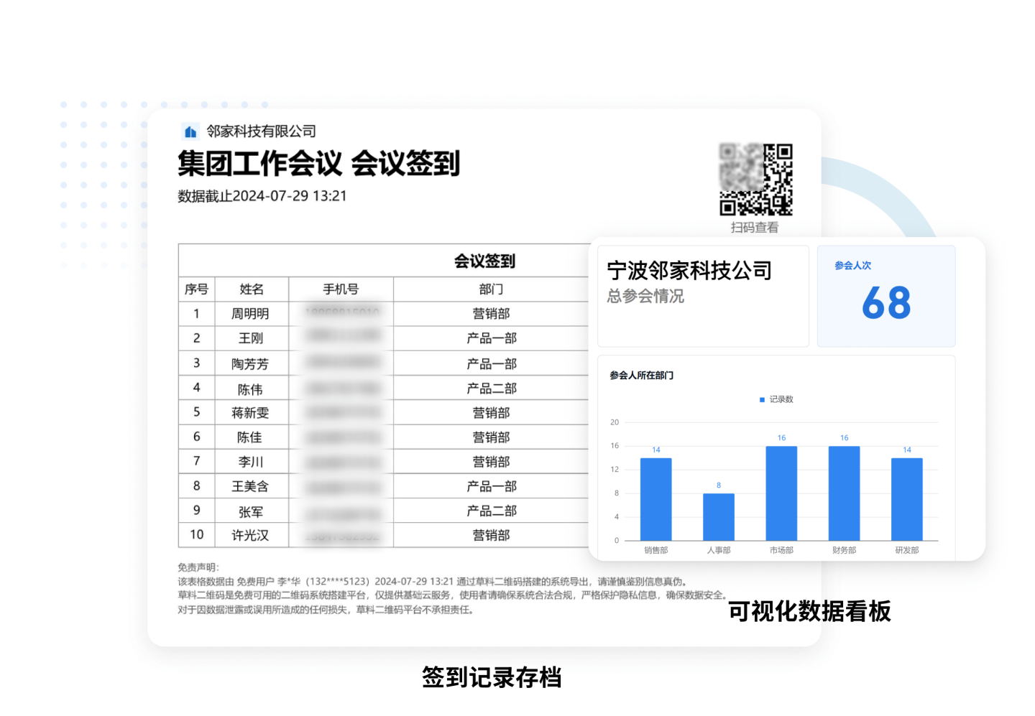Click the 参会人所在部门 chart heading
Viewport: 1035px width, 716px height.
(x=641, y=376)
